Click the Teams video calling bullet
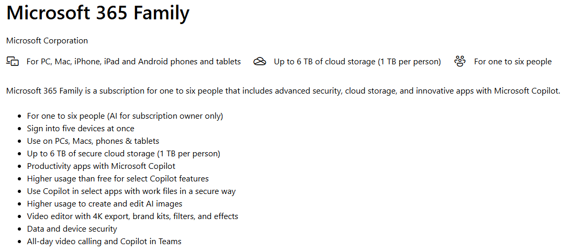The height and width of the screenshot is (252, 572). tap(104, 241)
